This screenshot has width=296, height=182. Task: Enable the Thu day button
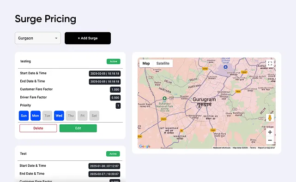pos(71,116)
